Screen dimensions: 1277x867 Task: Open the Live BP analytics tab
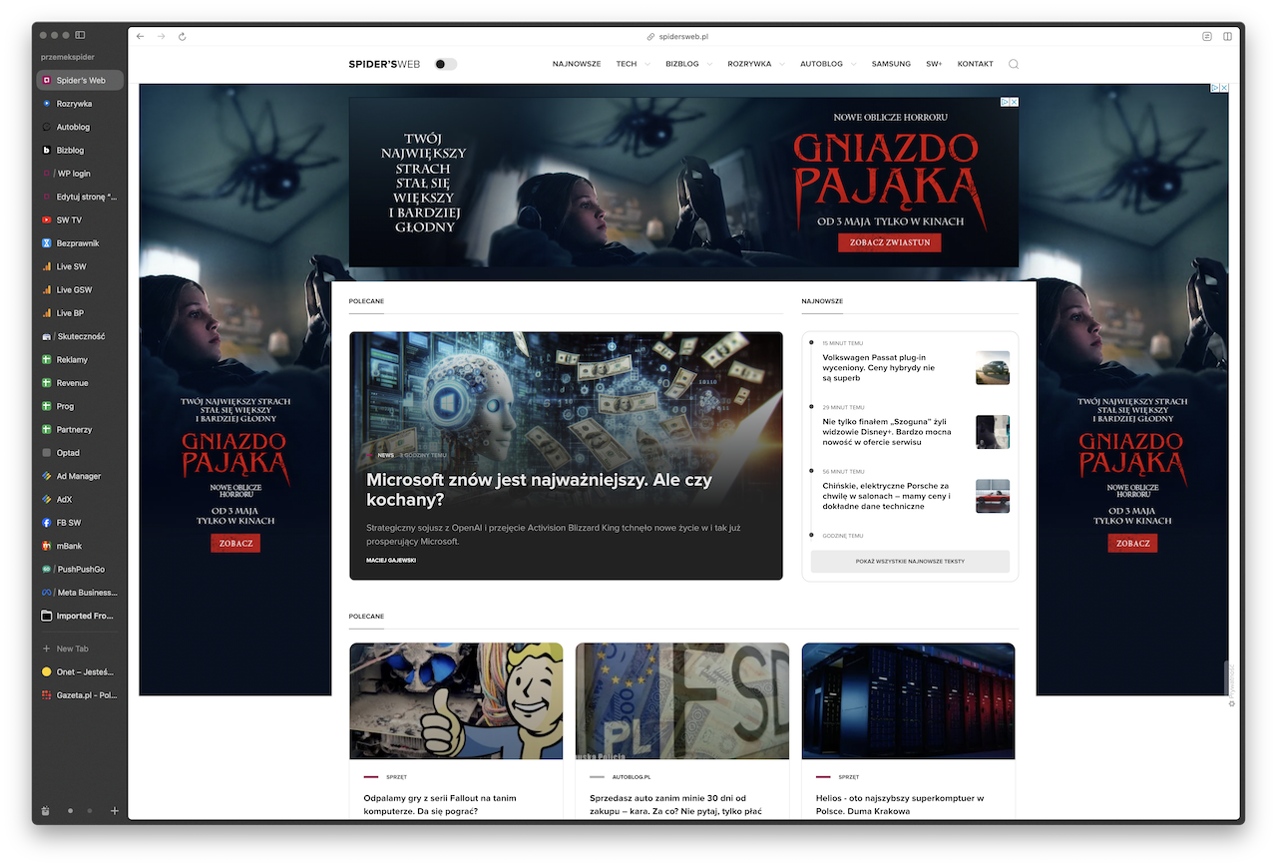tap(80, 313)
